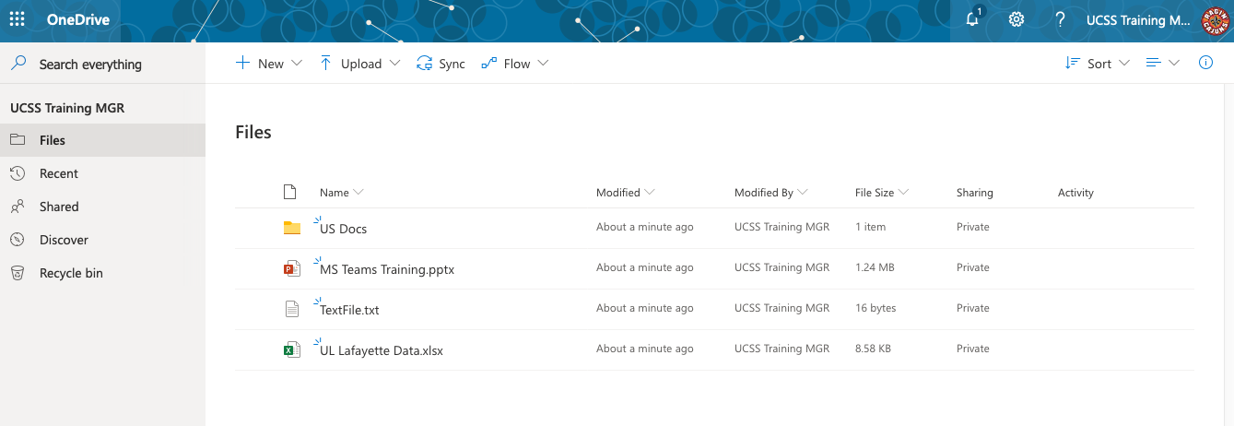The height and width of the screenshot is (426, 1234).
Task: Click the 1.24 MB file size
Action: coord(876,267)
